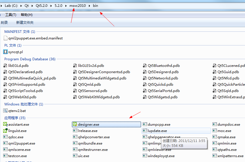Open the 帮助(H) menu
This screenshot has width=245, height=162.
[27, 15]
